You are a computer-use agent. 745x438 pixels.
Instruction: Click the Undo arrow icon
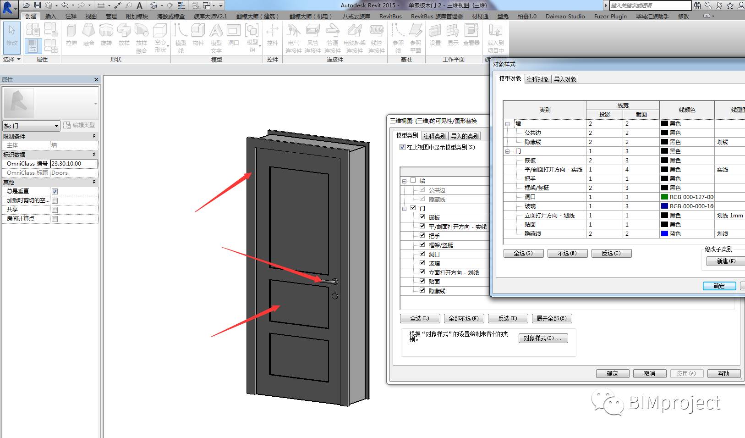pos(65,6)
